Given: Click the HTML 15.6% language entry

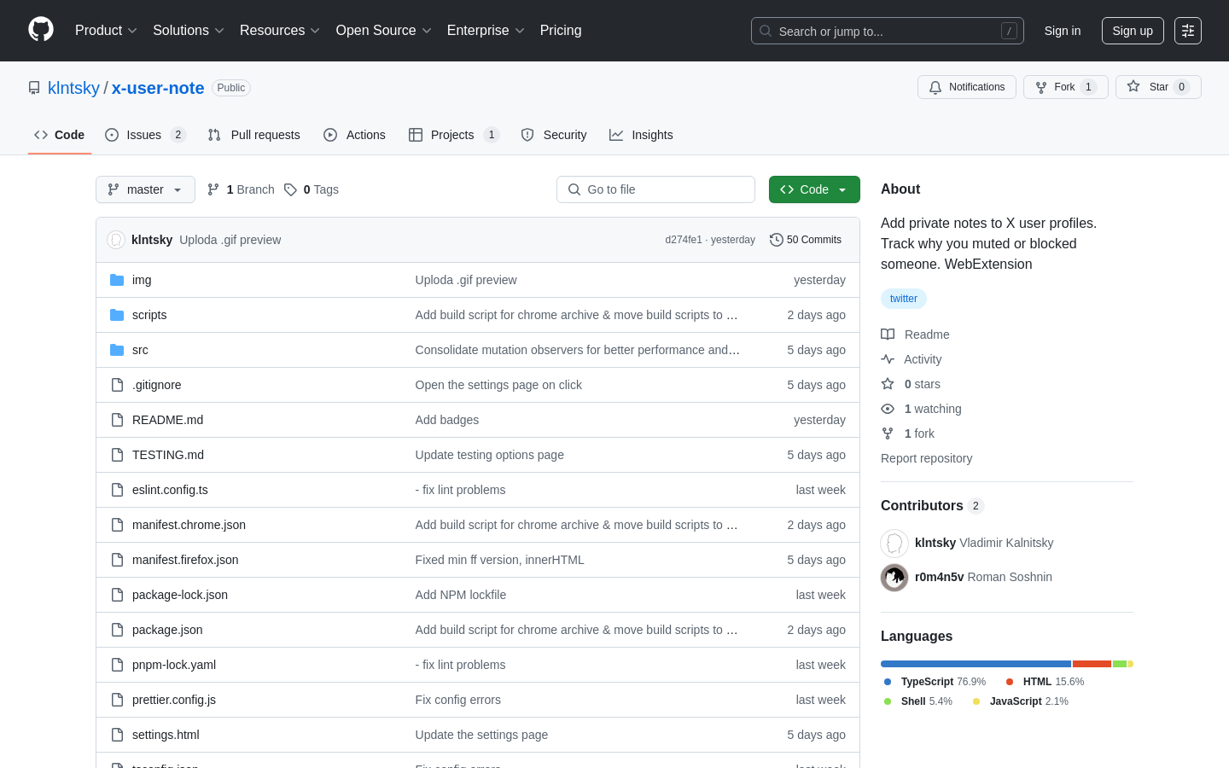Looking at the screenshot, I should (x=1045, y=682).
